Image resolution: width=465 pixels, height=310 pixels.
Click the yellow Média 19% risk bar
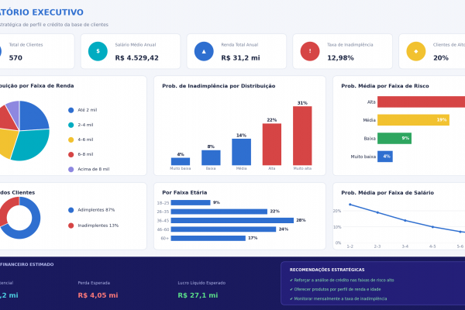(413, 120)
